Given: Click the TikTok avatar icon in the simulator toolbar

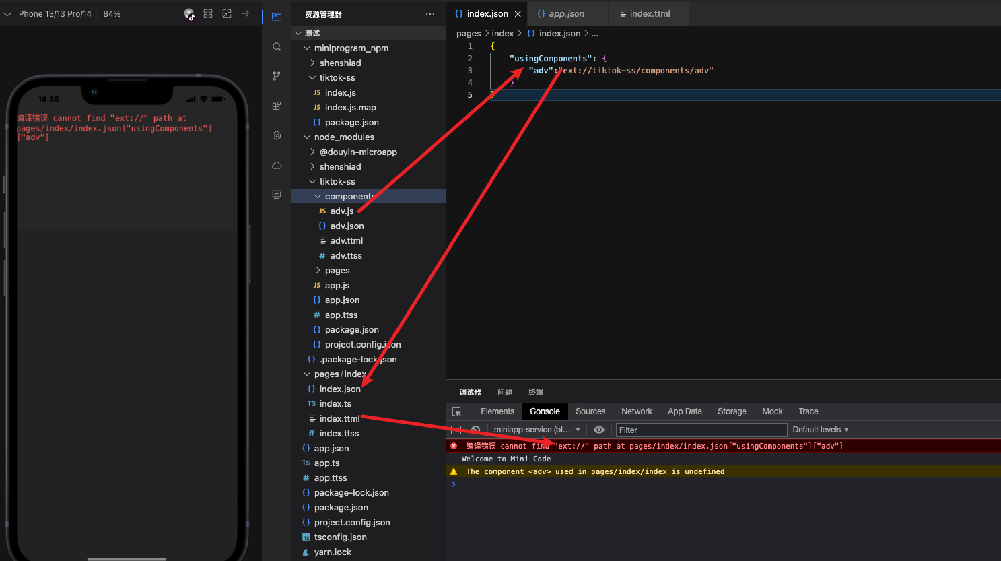Looking at the screenshot, I should [x=189, y=14].
